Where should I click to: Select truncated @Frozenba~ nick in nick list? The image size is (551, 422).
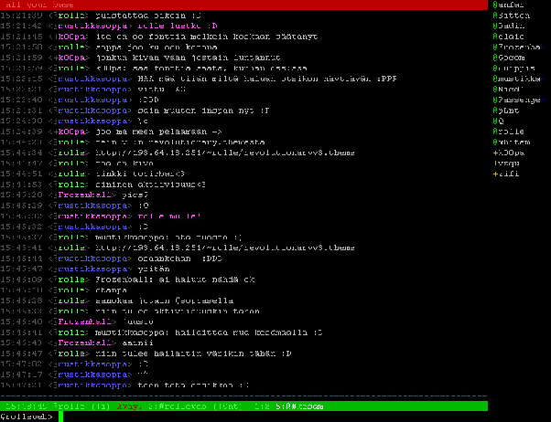[518, 47]
